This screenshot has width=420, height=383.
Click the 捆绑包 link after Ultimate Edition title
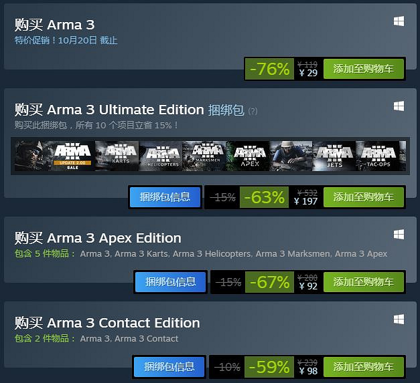[226, 110]
